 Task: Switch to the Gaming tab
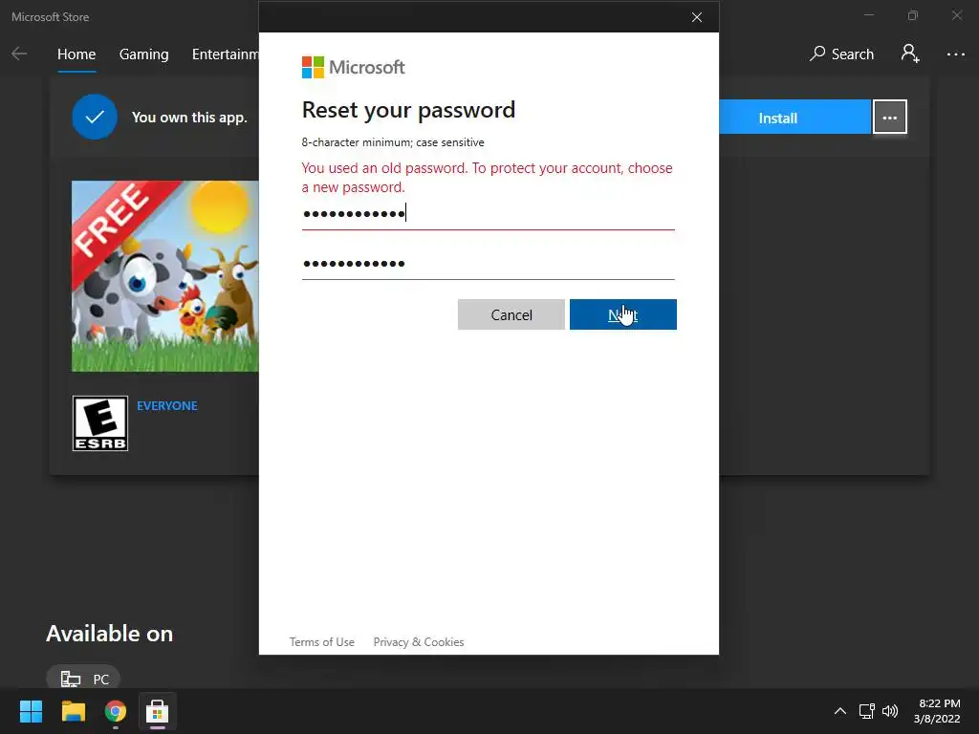143,54
